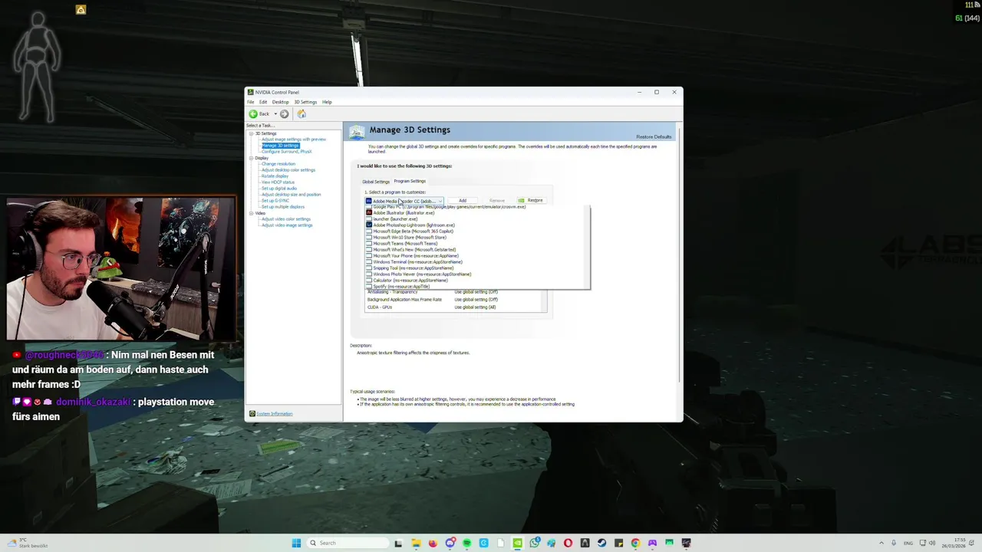Image resolution: width=982 pixels, height=552 pixels.
Task: Select Configure Surround, PhysX
Action: point(287,152)
